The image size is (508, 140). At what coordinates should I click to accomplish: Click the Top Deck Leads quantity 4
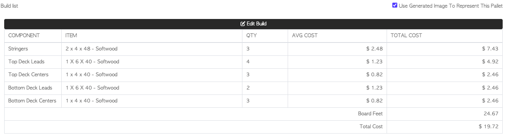click(x=248, y=62)
